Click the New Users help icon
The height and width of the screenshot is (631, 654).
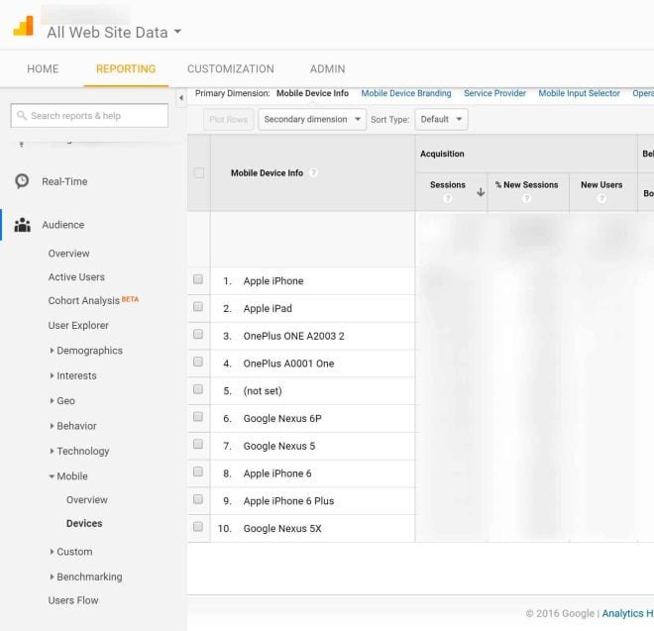pos(601,198)
